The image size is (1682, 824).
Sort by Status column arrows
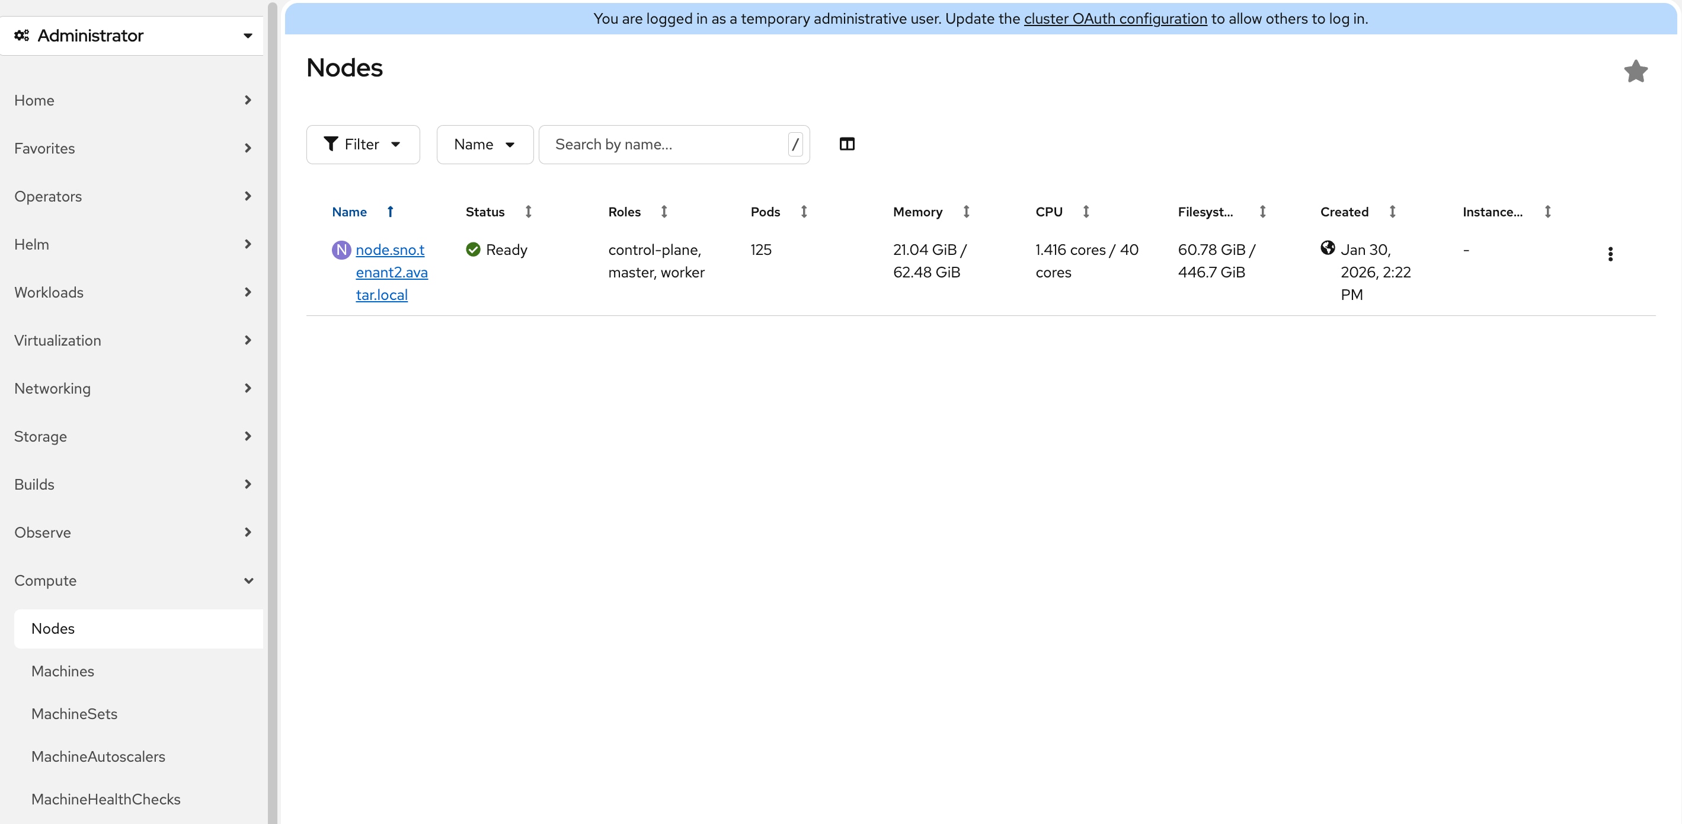pos(528,212)
